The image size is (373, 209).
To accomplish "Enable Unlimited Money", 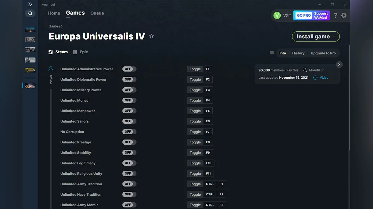I will coord(129,100).
